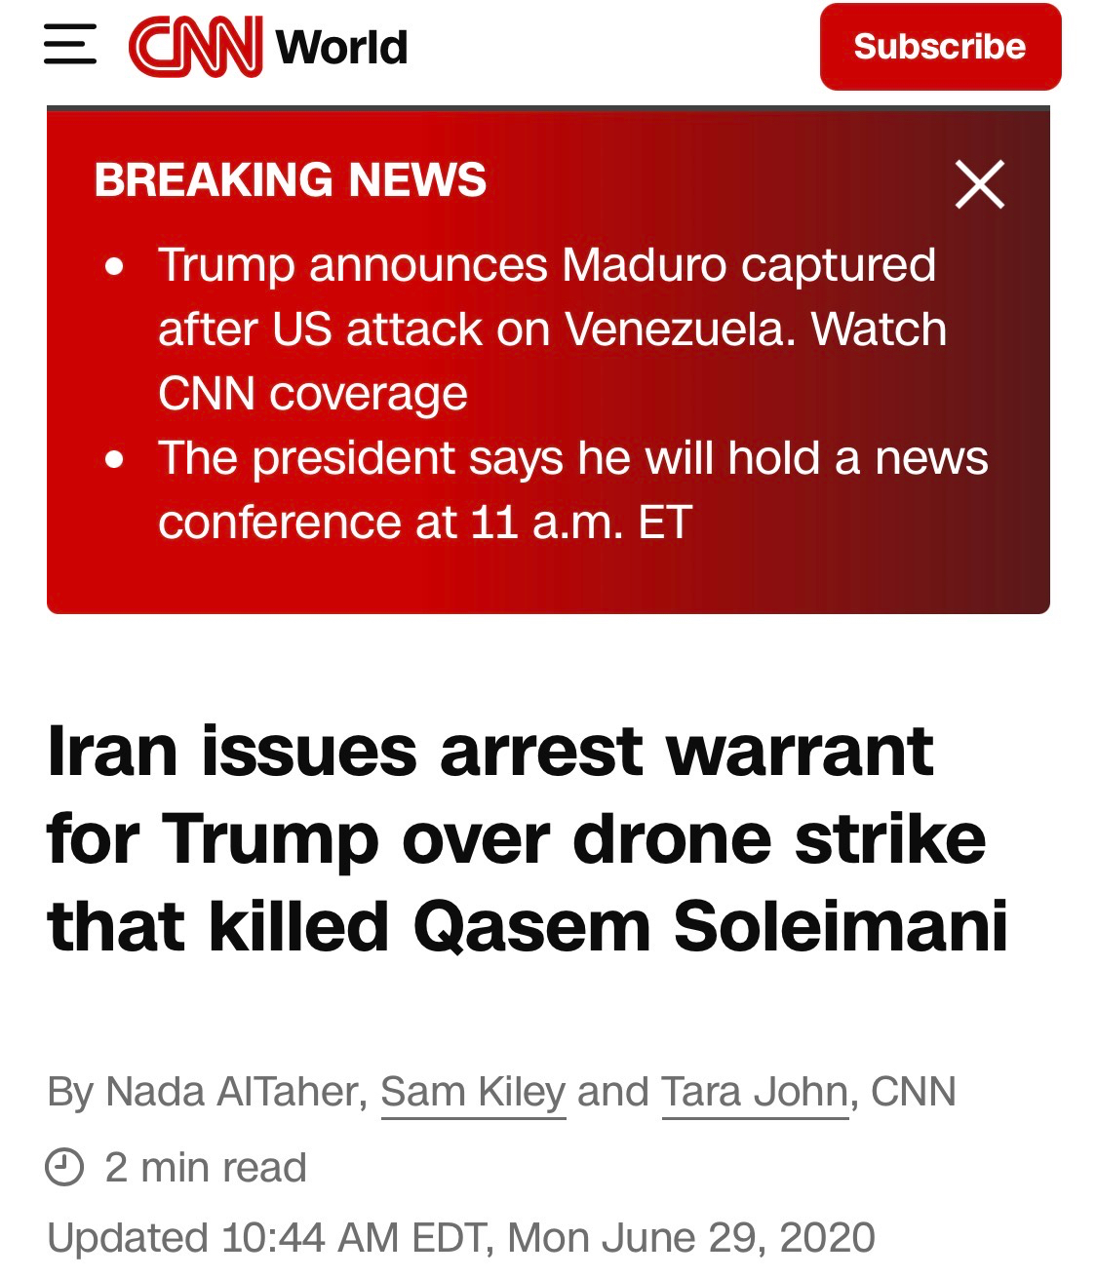Open the Maduro captured breaking story
The width and height of the screenshot is (1097, 1278).
click(546, 266)
